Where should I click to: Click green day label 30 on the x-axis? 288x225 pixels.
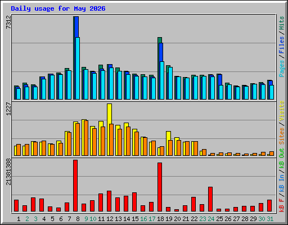click(x=262, y=219)
